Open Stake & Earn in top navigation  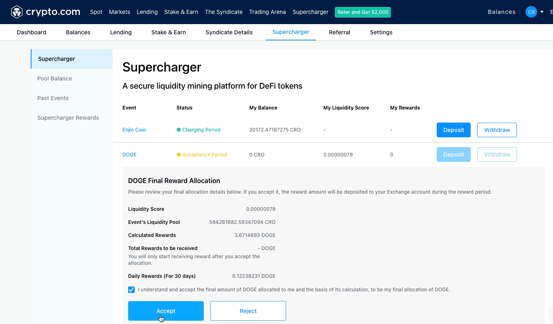(181, 12)
